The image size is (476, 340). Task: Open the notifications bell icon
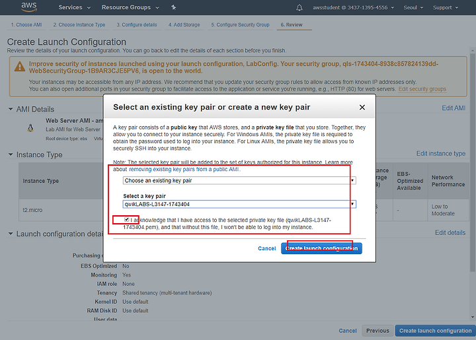[299, 7]
